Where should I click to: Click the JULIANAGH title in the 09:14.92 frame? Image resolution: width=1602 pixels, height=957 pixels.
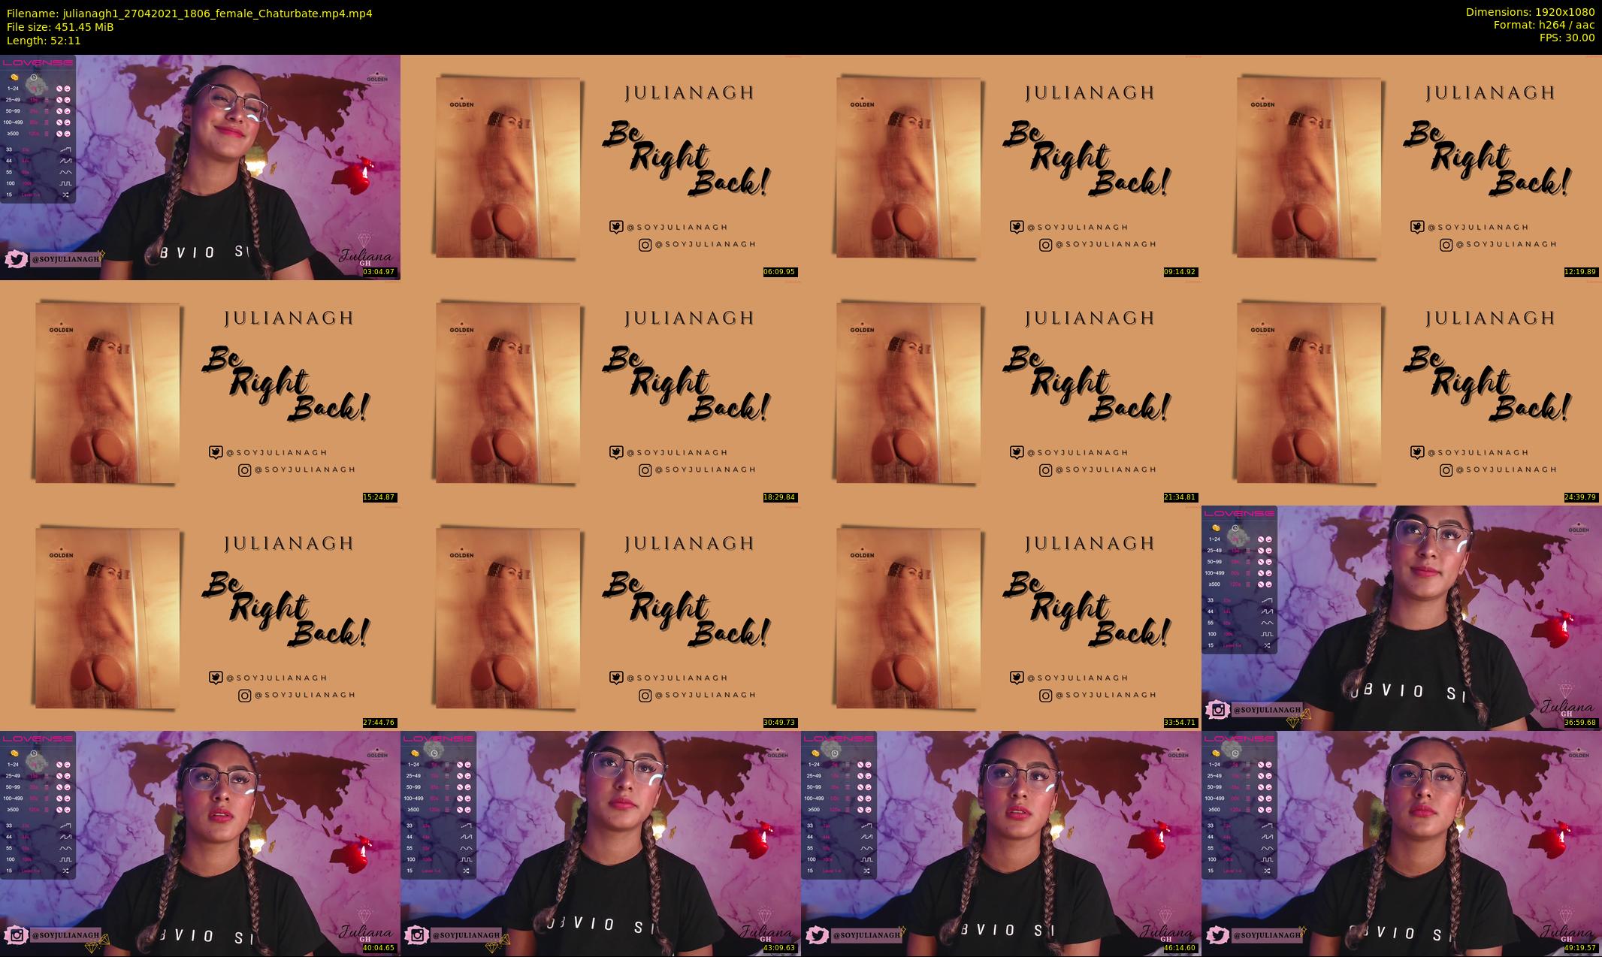point(1090,93)
